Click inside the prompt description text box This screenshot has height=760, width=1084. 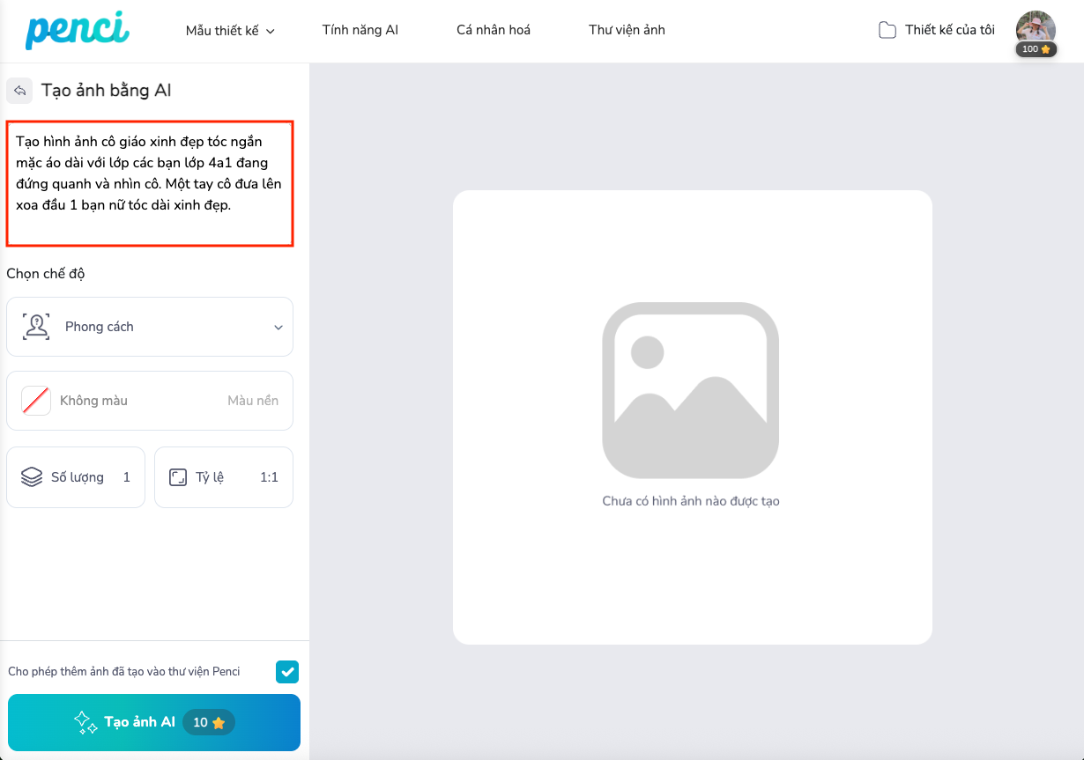tap(150, 183)
